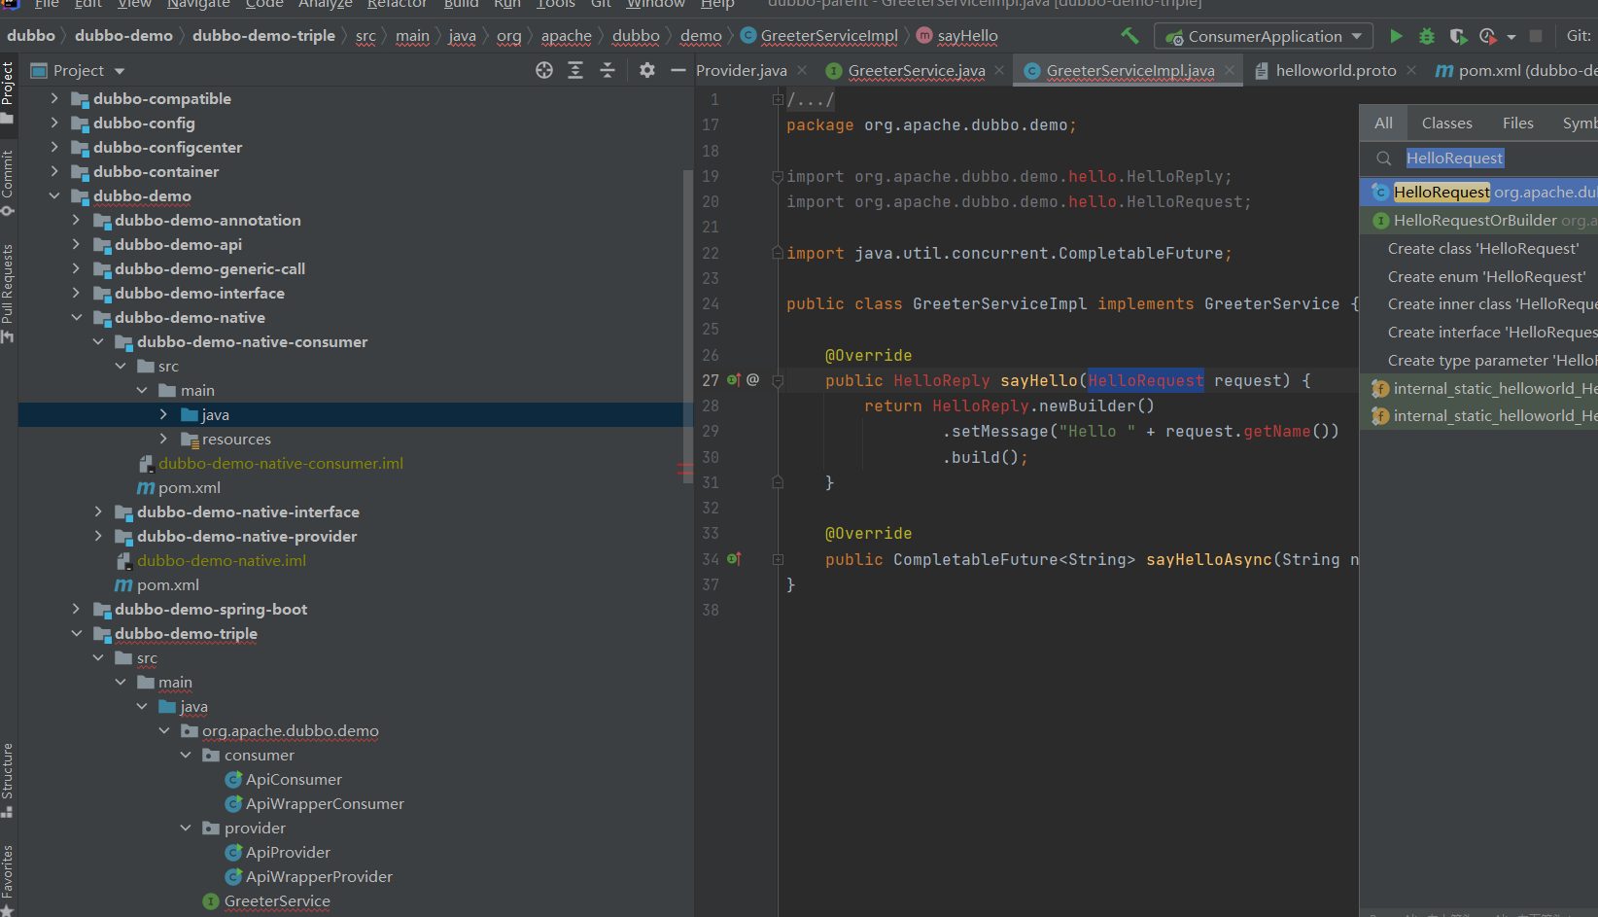Viewport: 1598px width, 917px height.
Task: Expand the dubbo-demo-spring-boot module
Action: (76, 609)
